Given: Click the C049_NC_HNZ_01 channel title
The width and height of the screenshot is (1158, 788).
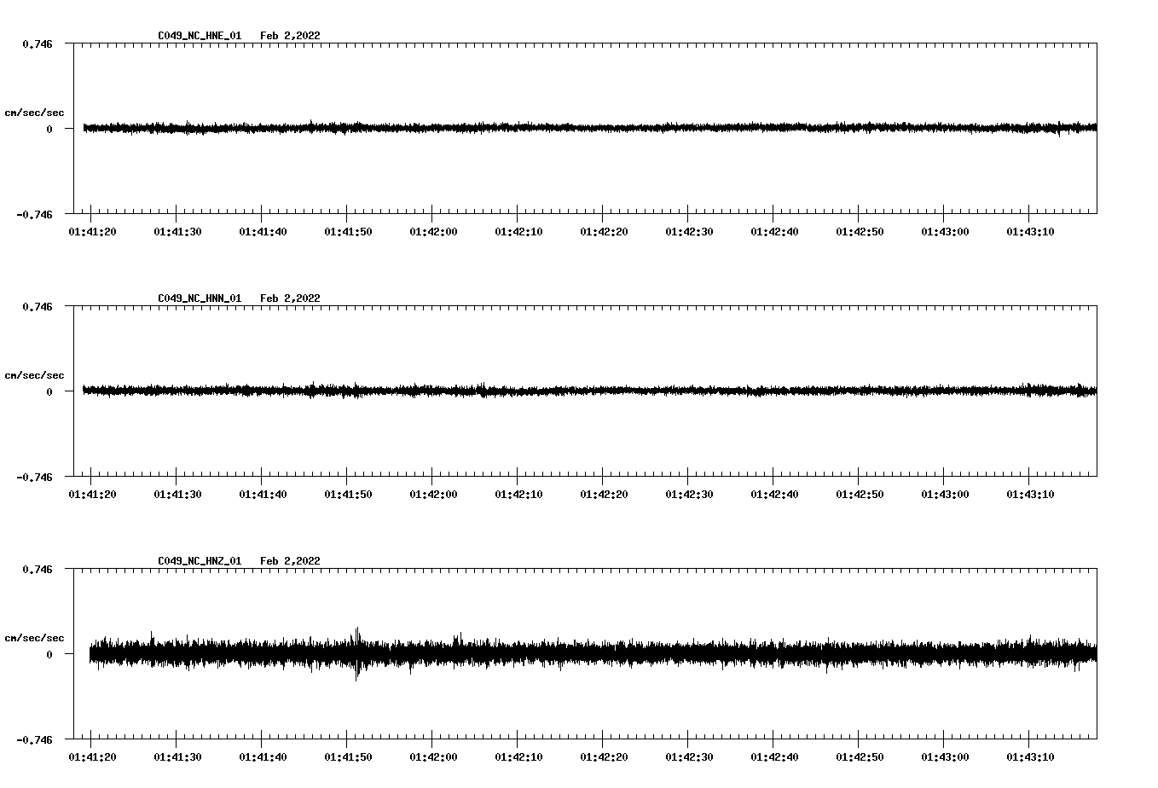Looking at the screenshot, I should pos(200,561).
